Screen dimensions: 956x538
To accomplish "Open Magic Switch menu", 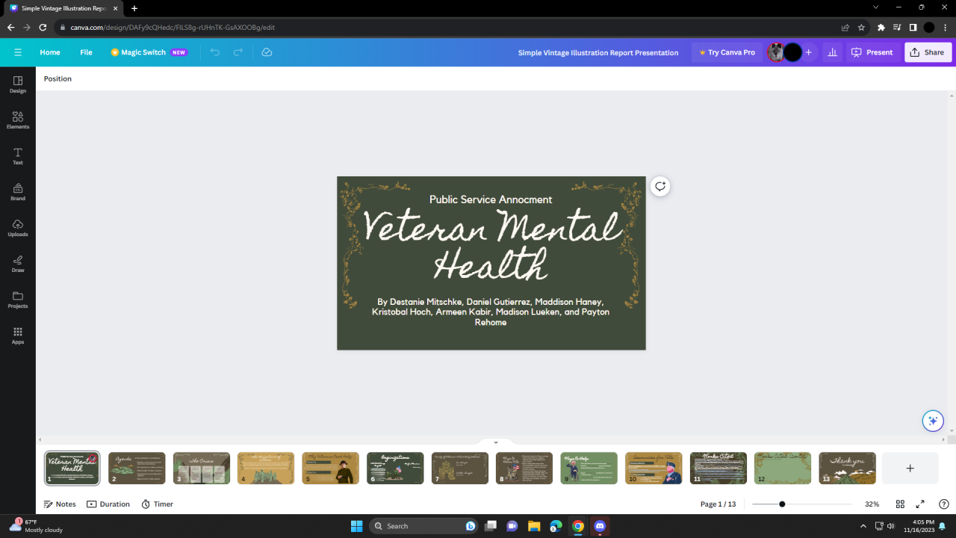I will (148, 52).
